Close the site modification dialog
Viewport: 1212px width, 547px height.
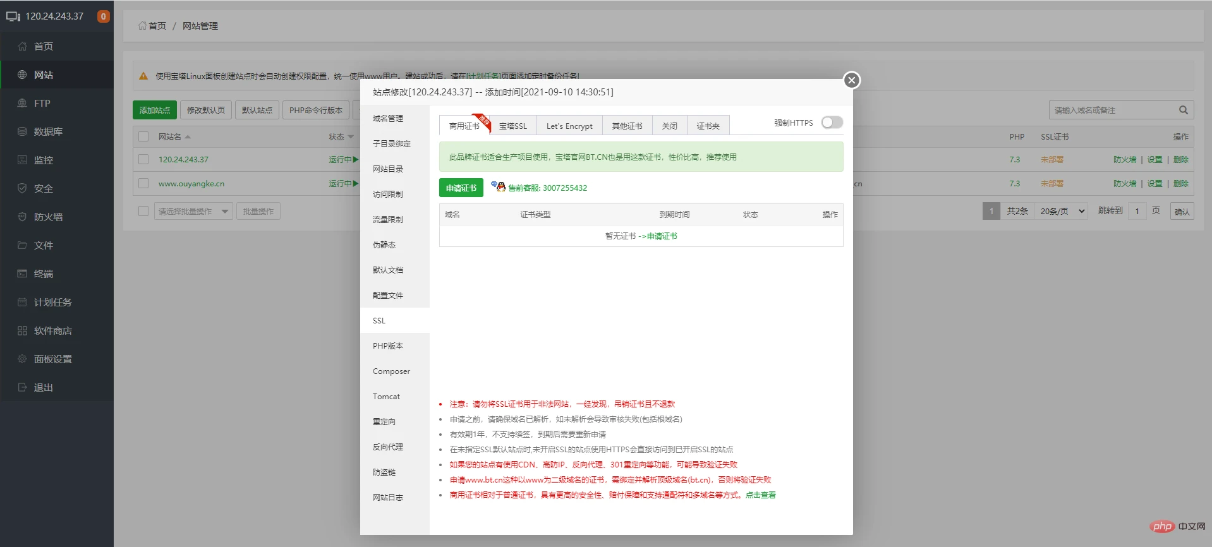point(852,80)
